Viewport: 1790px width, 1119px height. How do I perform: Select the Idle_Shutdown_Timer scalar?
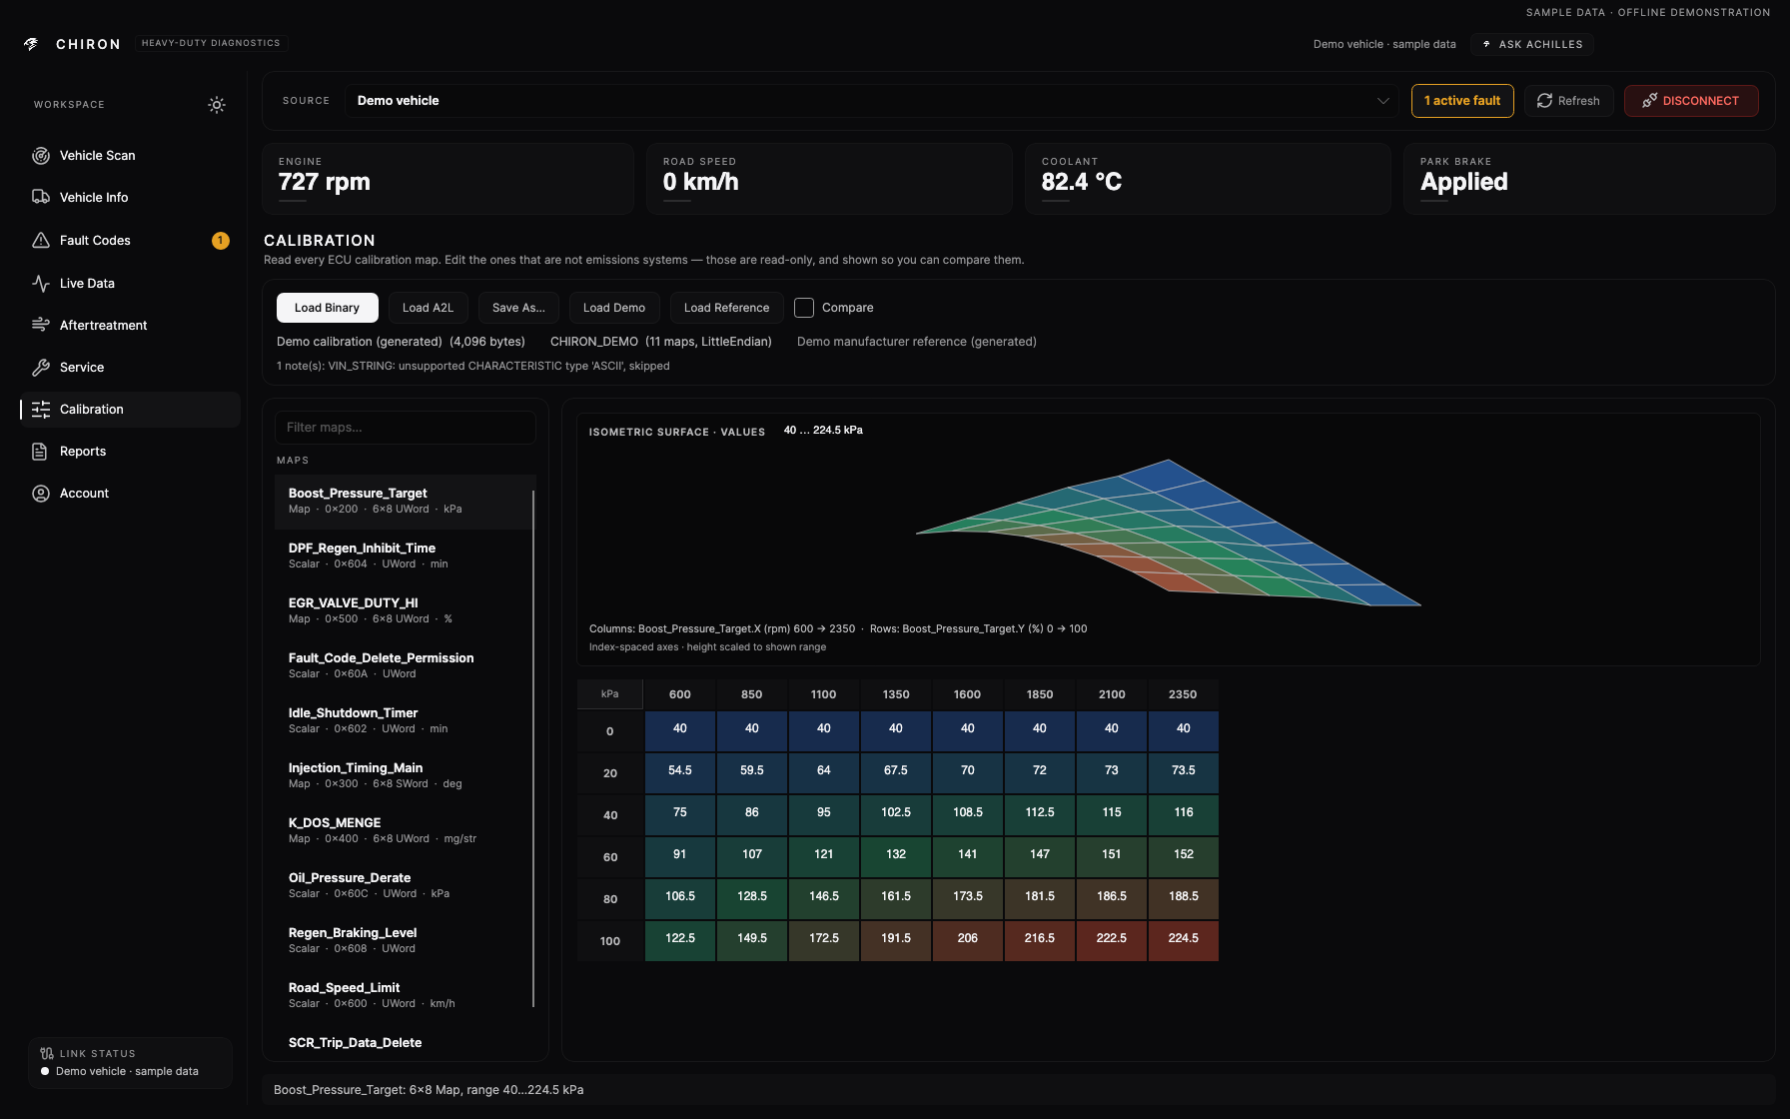(x=405, y=721)
